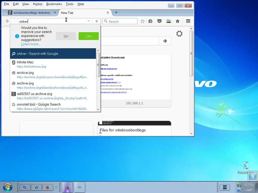Click the EN language indicator
Screen dimensions: 258x193
224,187
